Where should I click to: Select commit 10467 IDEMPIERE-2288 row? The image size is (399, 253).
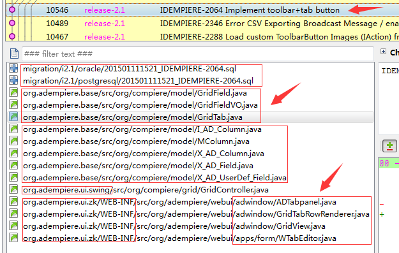tap(202, 36)
